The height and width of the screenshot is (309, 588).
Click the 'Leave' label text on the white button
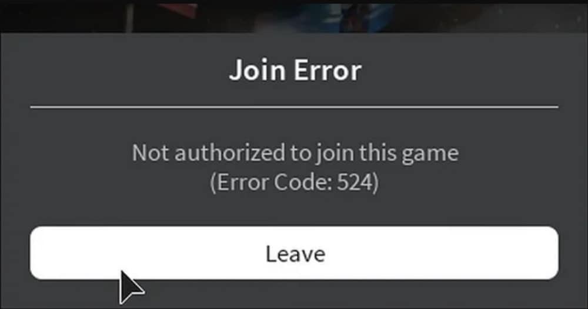coord(296,254)
